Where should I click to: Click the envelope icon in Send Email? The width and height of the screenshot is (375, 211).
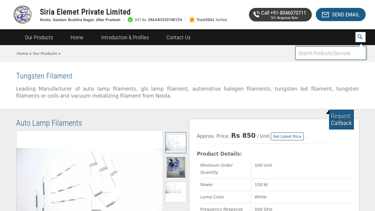(x=325, y=15)
